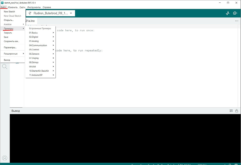Expand 11.ArduinoISP examples submenu
The width and height of the screenshot is (241, 165).
[40, 75]
